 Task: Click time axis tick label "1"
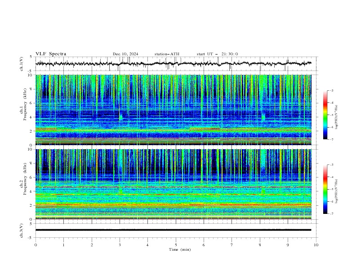[63, 245]
